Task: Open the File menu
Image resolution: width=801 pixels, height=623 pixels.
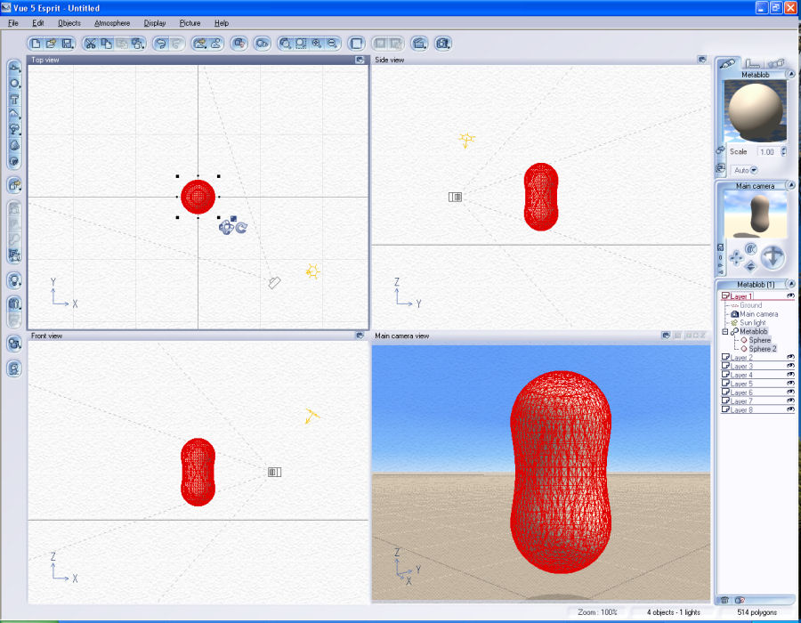Action: click(13, 23)
